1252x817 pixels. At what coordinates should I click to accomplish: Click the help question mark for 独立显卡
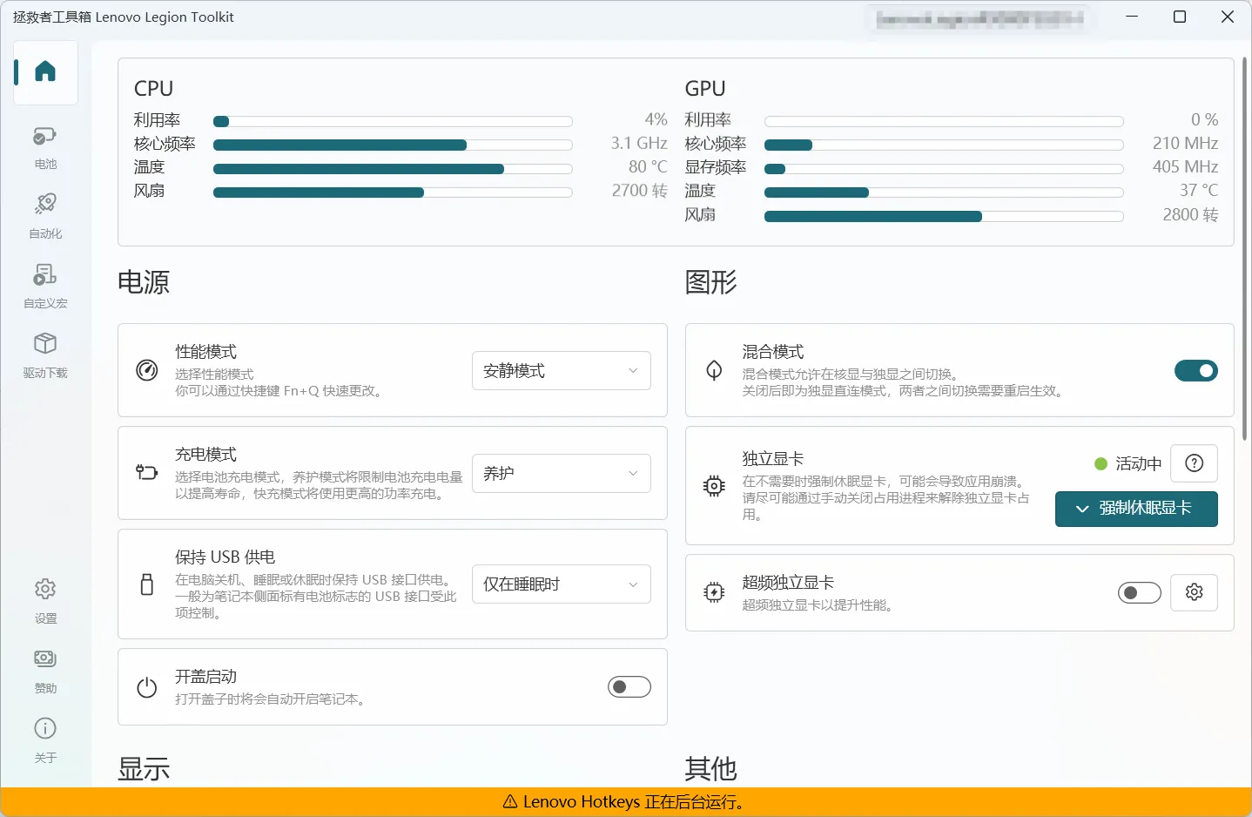point(1194,463)
